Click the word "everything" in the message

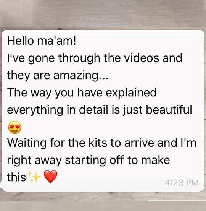point(35,110)
